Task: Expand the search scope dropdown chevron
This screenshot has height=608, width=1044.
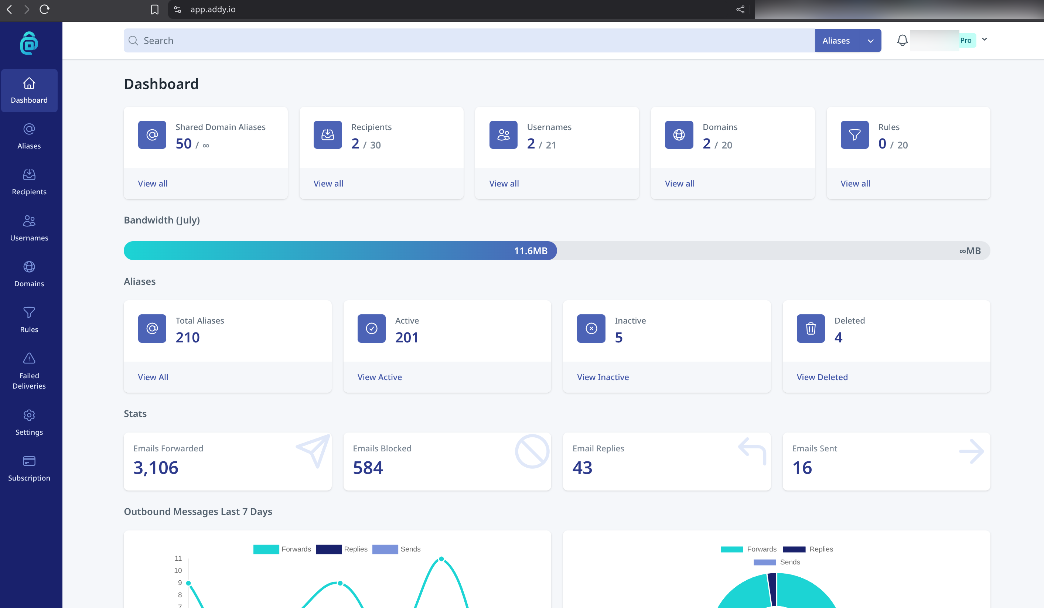Action: [870, 41]
